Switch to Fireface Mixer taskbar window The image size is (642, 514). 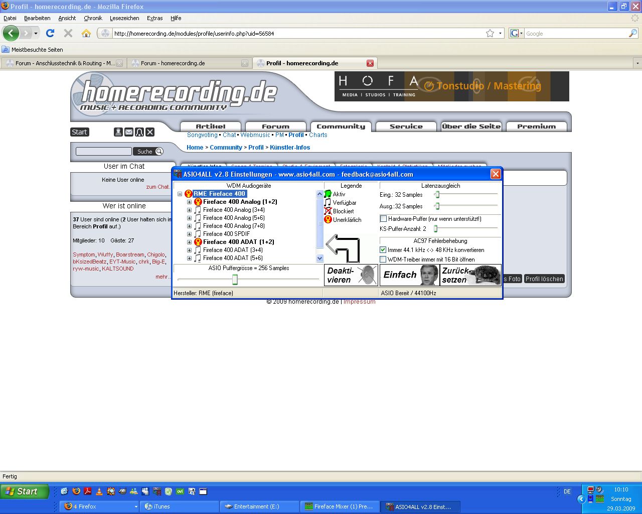(x=340, y=506)
